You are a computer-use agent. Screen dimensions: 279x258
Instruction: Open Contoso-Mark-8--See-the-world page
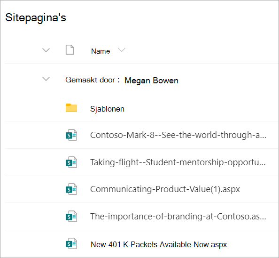[x=178, y=135]
